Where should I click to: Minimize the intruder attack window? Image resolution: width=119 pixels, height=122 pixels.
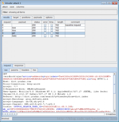point(104,3)
